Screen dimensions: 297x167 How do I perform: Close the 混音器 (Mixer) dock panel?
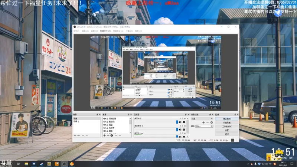click(x=188, y=115)
